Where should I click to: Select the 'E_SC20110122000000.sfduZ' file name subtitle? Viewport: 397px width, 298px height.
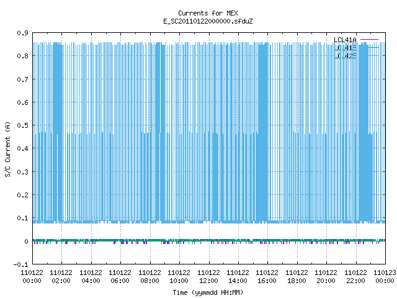208,21
